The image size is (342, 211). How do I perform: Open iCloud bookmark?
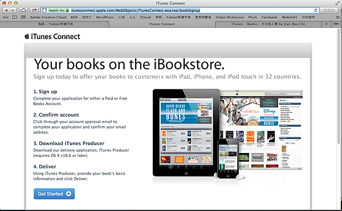[x=145, y=17]
